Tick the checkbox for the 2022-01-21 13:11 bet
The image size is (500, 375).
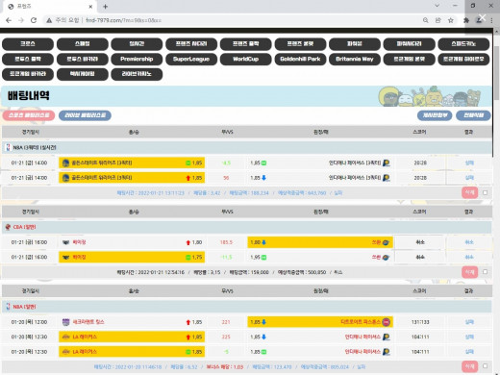[x=485, y=192]
